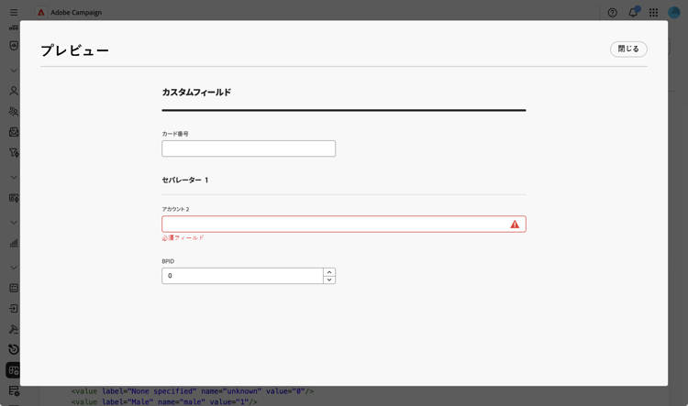Open the filter-with-bolt sidebar icon
The image size is (688, 406).
coord(14,152)
